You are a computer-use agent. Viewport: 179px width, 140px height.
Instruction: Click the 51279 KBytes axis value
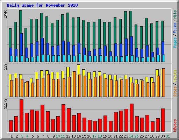point(5,104)
